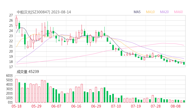This screenshot has height=112, width=188.
Task: Click the 06-29 date axis label
Action: pyautogui.click(x=96, y=106)
